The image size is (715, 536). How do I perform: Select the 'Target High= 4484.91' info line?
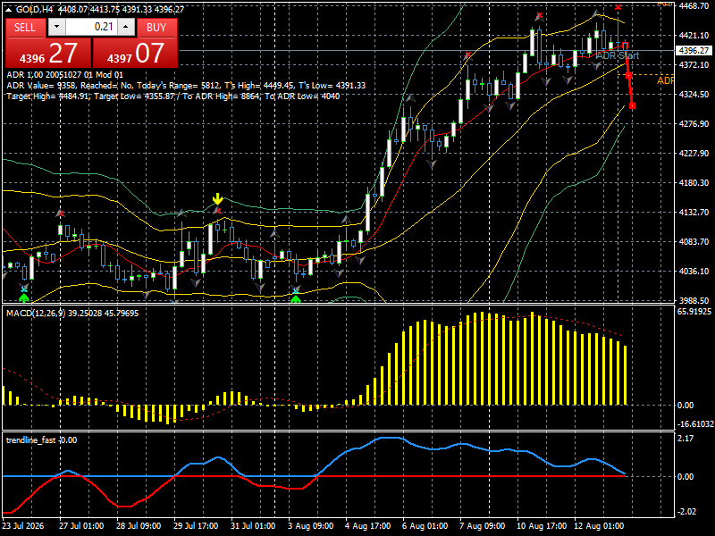pyautogui.click(x=173, y=96)
